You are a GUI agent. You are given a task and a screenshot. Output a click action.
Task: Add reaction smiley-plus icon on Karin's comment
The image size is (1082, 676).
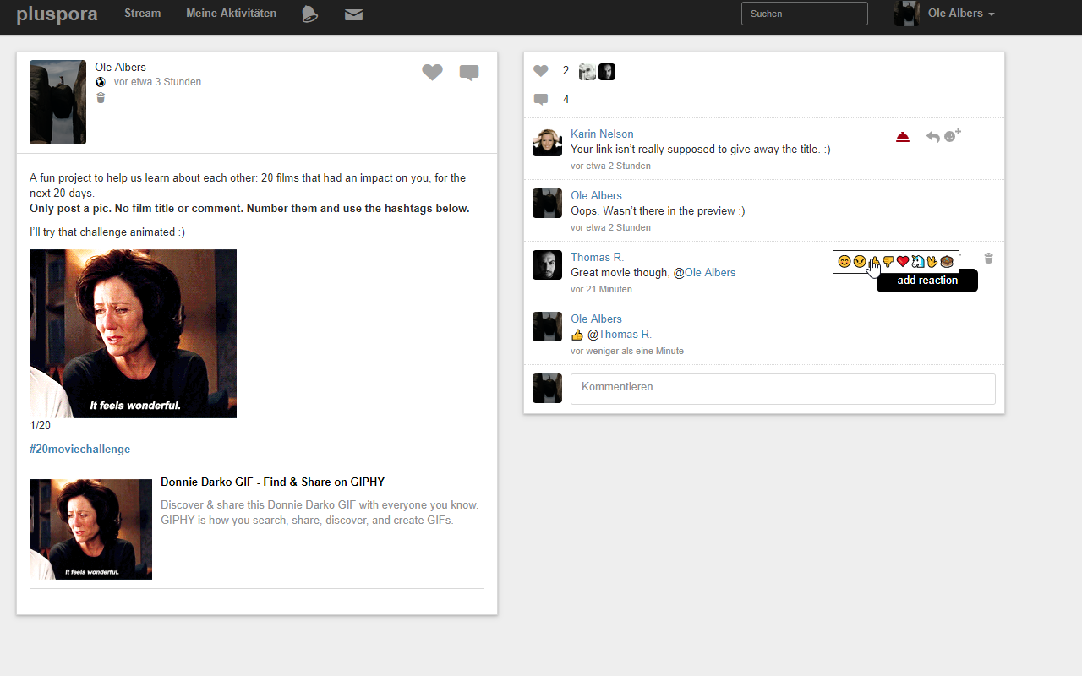coord(953,135)
